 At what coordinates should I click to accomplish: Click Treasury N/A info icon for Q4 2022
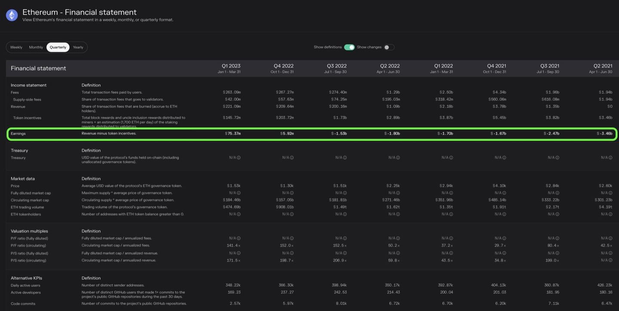coord(292,158)
